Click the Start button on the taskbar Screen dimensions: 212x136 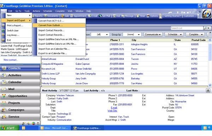tap(10, 128)
